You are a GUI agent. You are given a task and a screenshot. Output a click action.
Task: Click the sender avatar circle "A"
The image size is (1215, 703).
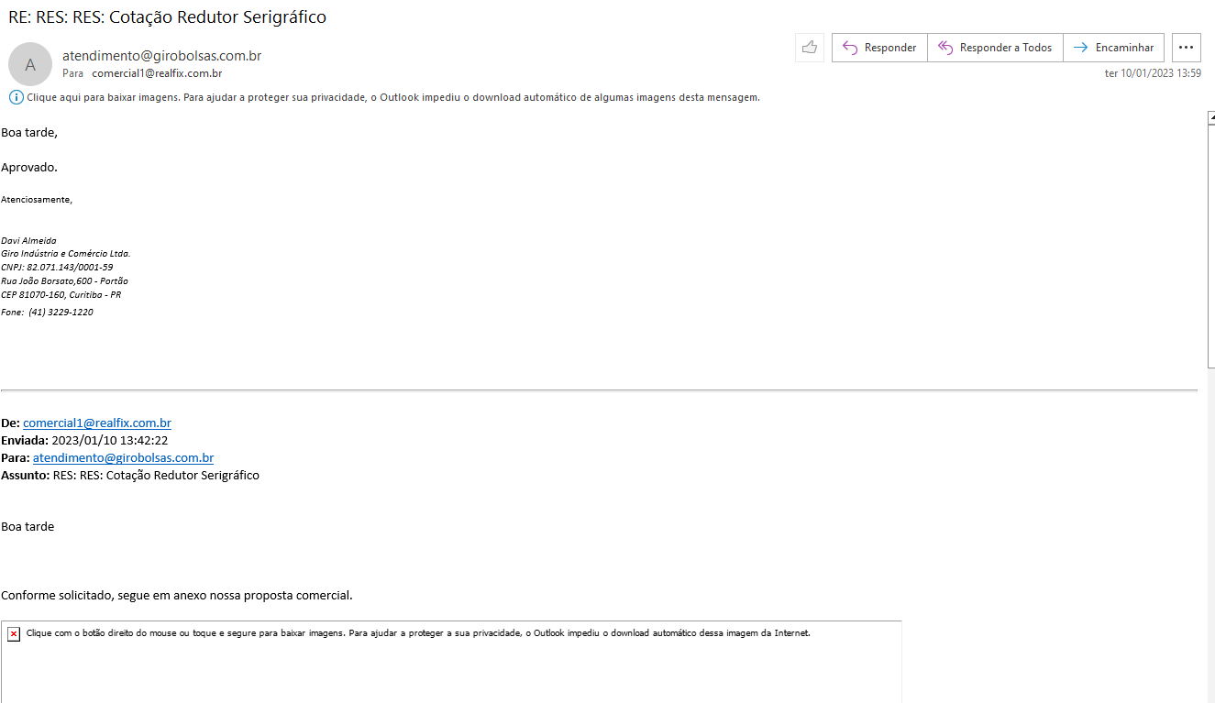[x=30, y=64]
